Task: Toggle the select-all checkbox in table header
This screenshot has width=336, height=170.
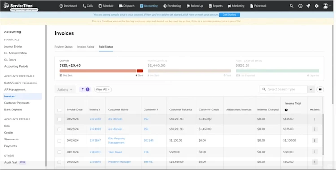Action: pos(59,110)
